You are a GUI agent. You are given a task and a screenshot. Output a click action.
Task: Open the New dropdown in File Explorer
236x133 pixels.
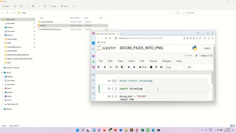tap(6, 6)
